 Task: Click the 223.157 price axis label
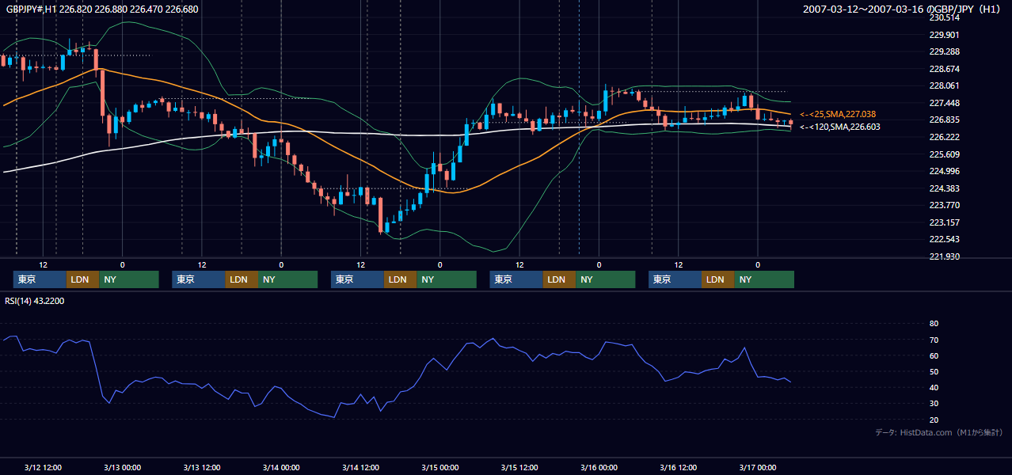(x=944, y=222)
